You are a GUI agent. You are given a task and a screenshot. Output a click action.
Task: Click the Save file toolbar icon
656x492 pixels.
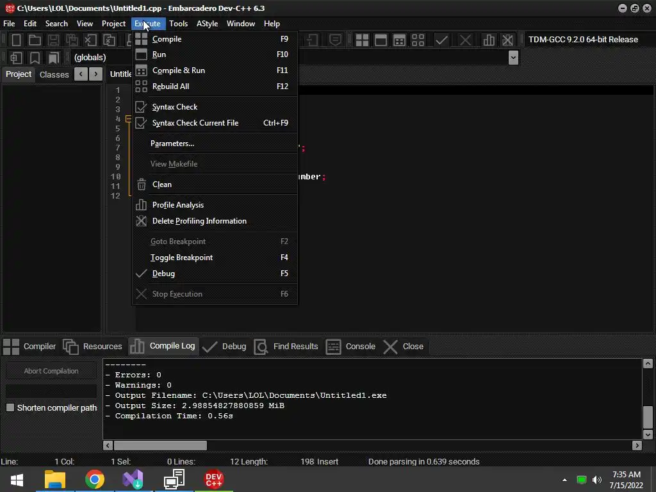coord(53,40)
